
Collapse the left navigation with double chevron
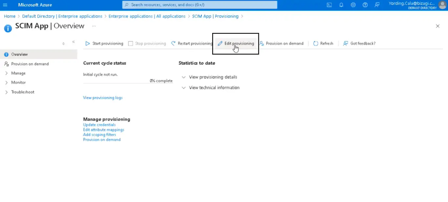point(73,42)
